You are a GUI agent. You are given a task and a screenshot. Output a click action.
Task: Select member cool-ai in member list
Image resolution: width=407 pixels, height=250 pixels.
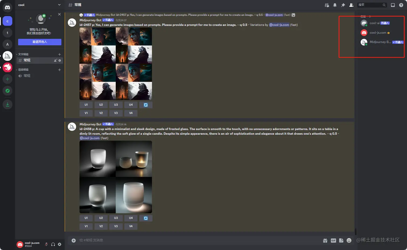click(382, 23)
